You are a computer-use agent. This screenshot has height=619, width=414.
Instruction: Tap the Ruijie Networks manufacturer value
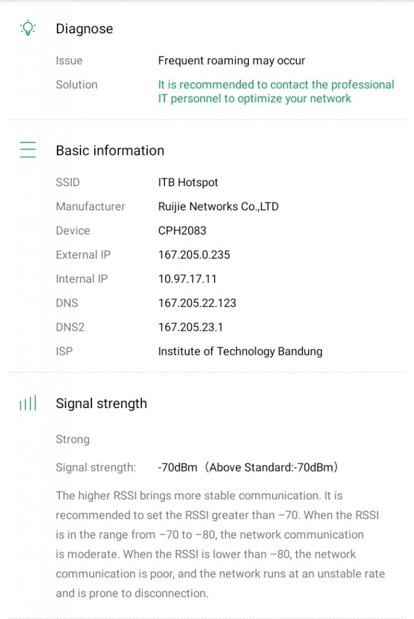point(219,207)
